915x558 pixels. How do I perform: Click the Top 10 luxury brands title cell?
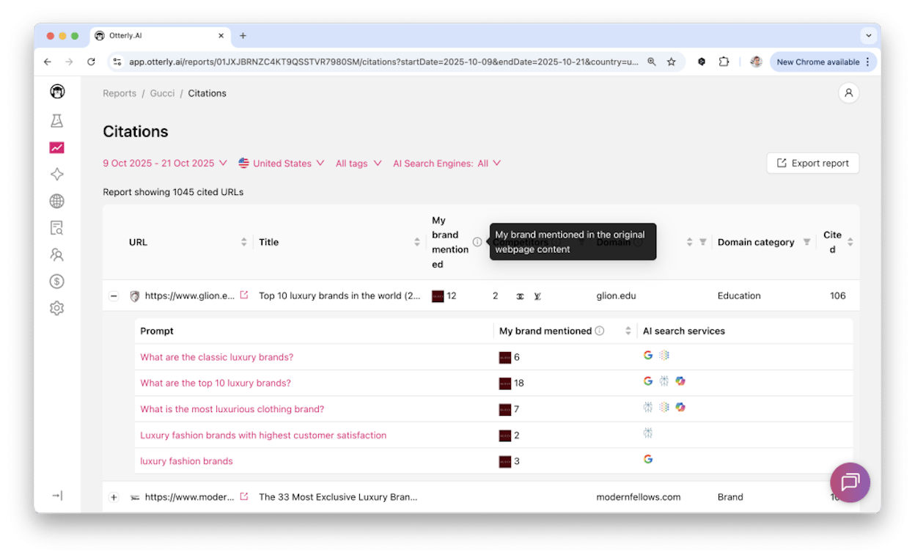pyautogui.click(x=339, y=296)
